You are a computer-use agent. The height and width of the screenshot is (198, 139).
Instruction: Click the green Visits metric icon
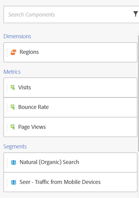coord(13,88)
